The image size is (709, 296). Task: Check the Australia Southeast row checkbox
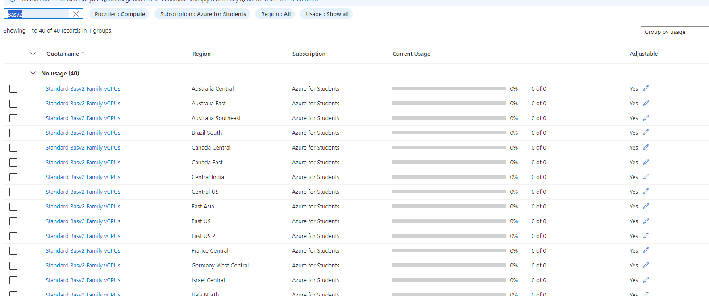point(13,118)
